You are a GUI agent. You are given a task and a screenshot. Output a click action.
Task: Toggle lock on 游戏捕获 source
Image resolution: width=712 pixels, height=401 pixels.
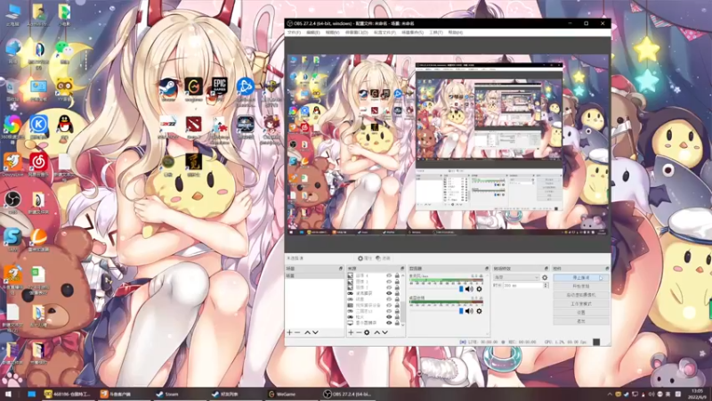(397, 293)
